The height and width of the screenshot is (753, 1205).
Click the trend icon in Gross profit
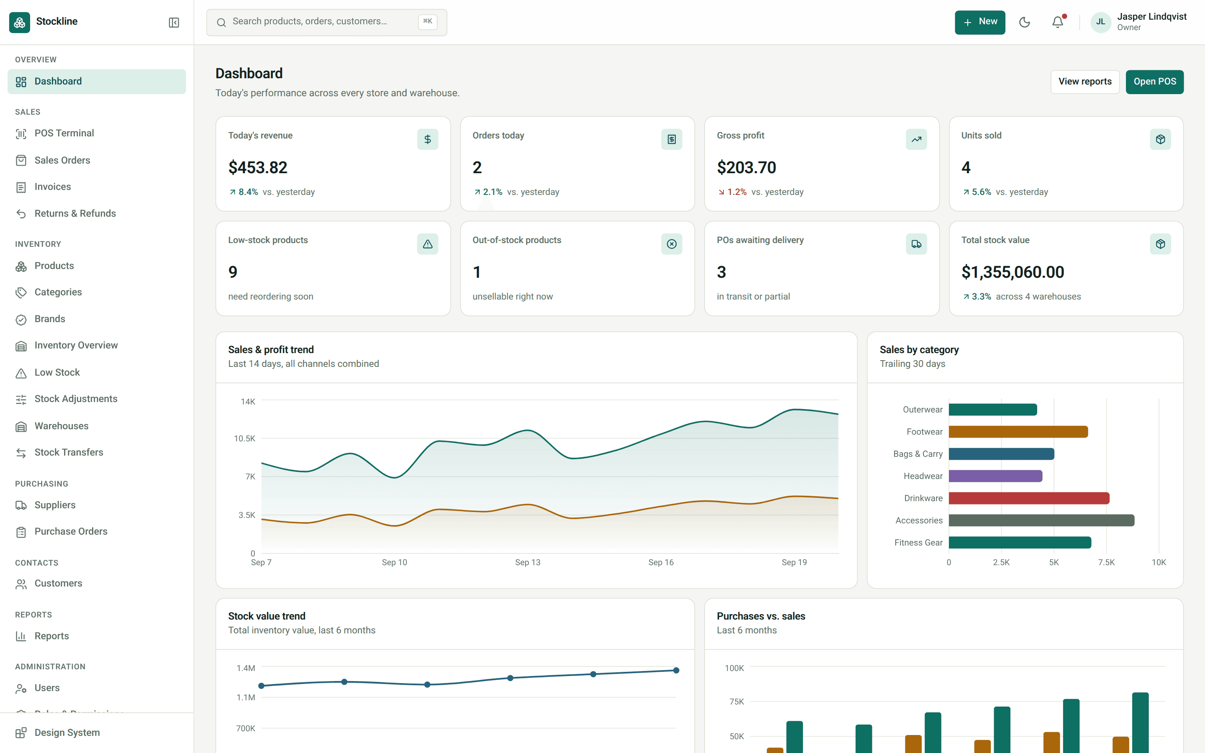pyautogui.click(x=916, y=139)
